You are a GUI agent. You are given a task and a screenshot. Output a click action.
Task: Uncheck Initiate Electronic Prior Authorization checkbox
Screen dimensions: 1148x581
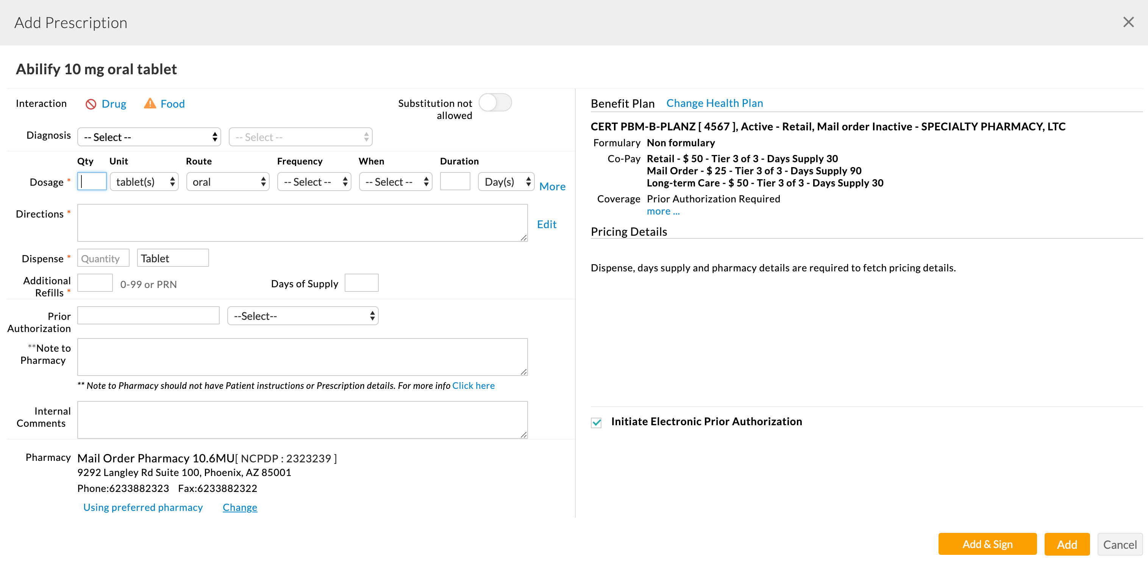click(596, 422)
